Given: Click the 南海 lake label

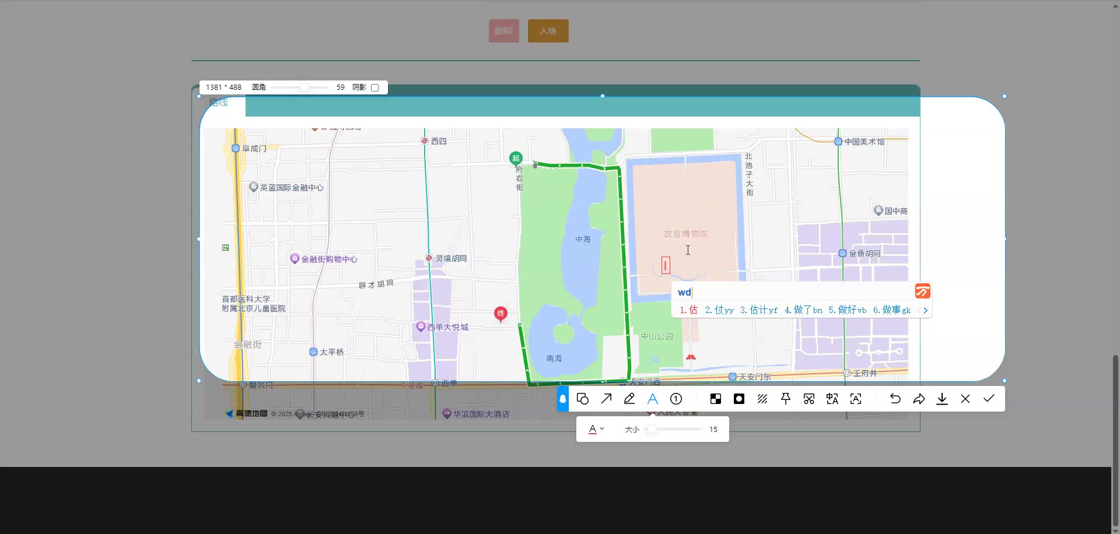Looking at the screenshot, I should tap(554, 359).
